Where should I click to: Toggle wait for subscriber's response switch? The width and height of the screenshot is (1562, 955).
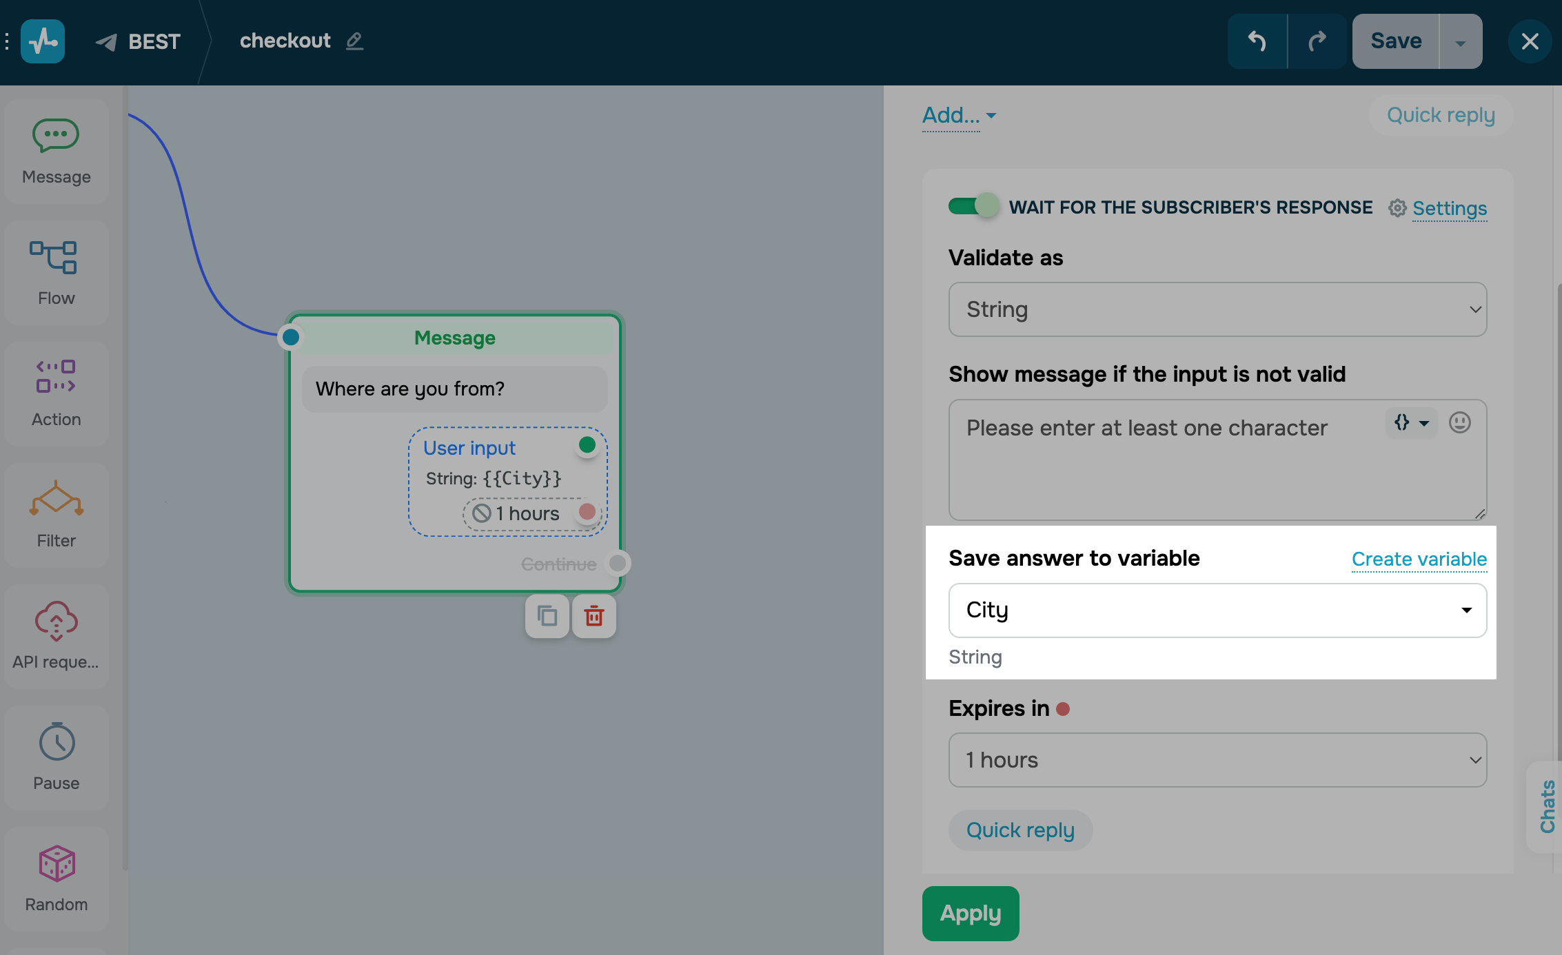click(973, 206)
